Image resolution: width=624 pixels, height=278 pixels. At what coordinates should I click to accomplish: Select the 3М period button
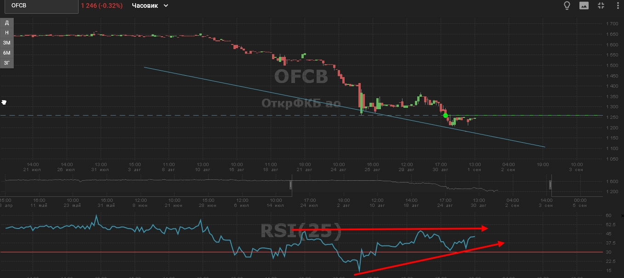pos(7,43)
